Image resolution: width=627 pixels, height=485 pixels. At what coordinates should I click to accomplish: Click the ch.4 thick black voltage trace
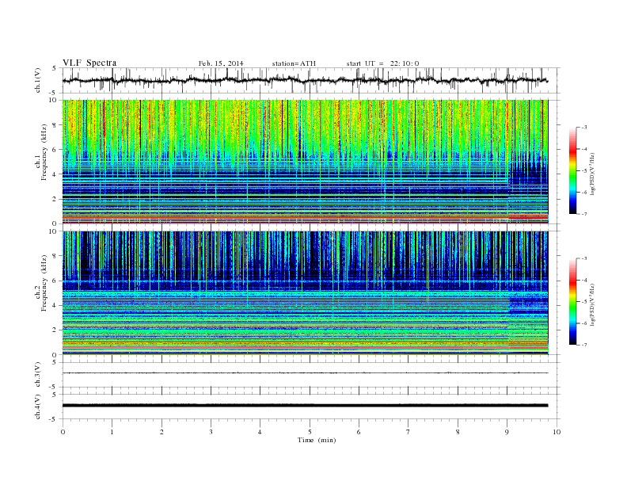point(305,406)
